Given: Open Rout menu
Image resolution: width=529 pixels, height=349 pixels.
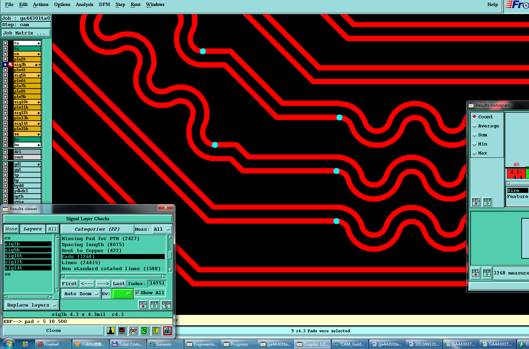Looking at the screenshot, I should tap(136, 4).
